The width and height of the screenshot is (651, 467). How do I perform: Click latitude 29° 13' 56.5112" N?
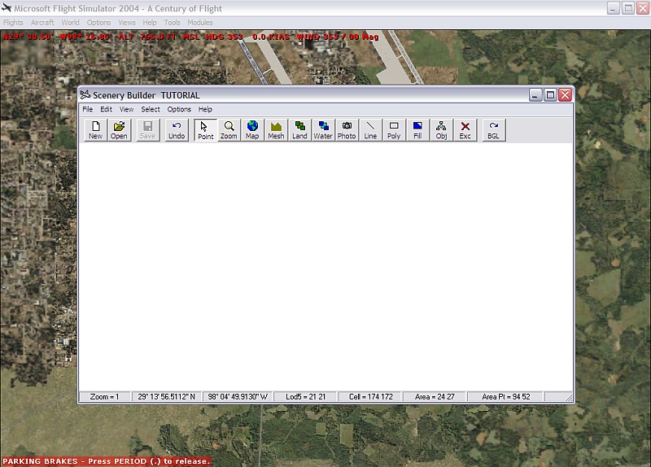tap(167, 397)
